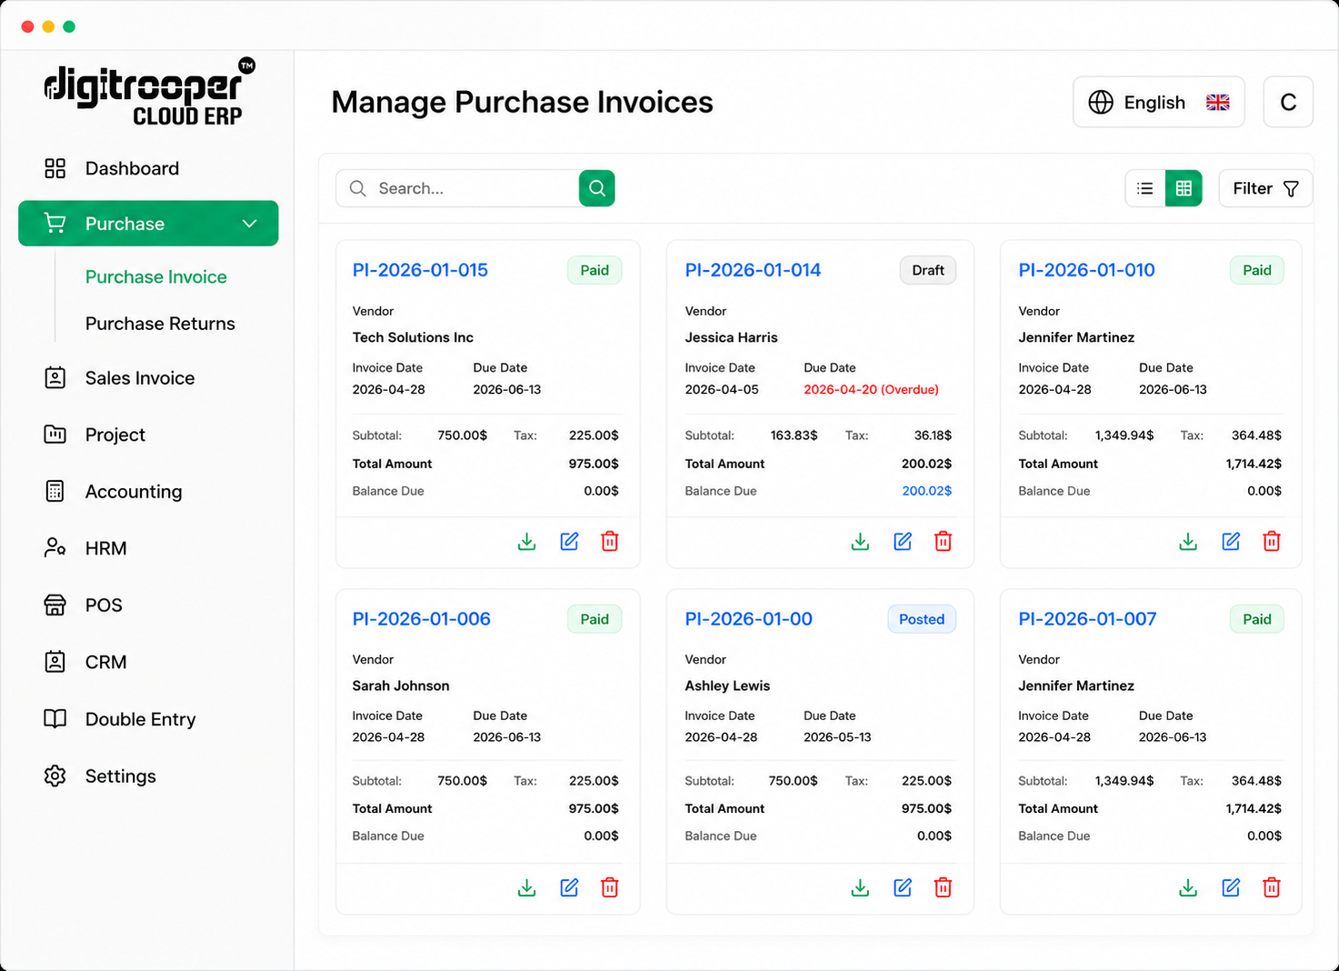Edit invoice PI-2026-01-015
Image resolution: width=1339 pixels, height=971 pixels.
click(x=569, y=542)
